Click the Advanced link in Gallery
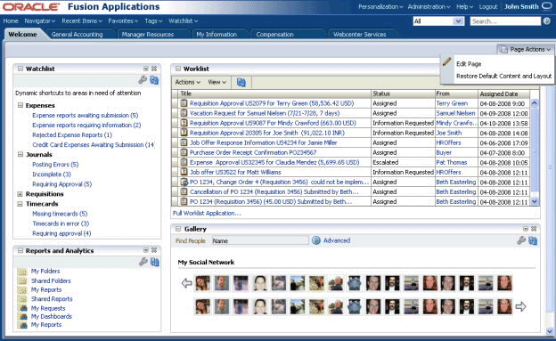 coord(337,240)
